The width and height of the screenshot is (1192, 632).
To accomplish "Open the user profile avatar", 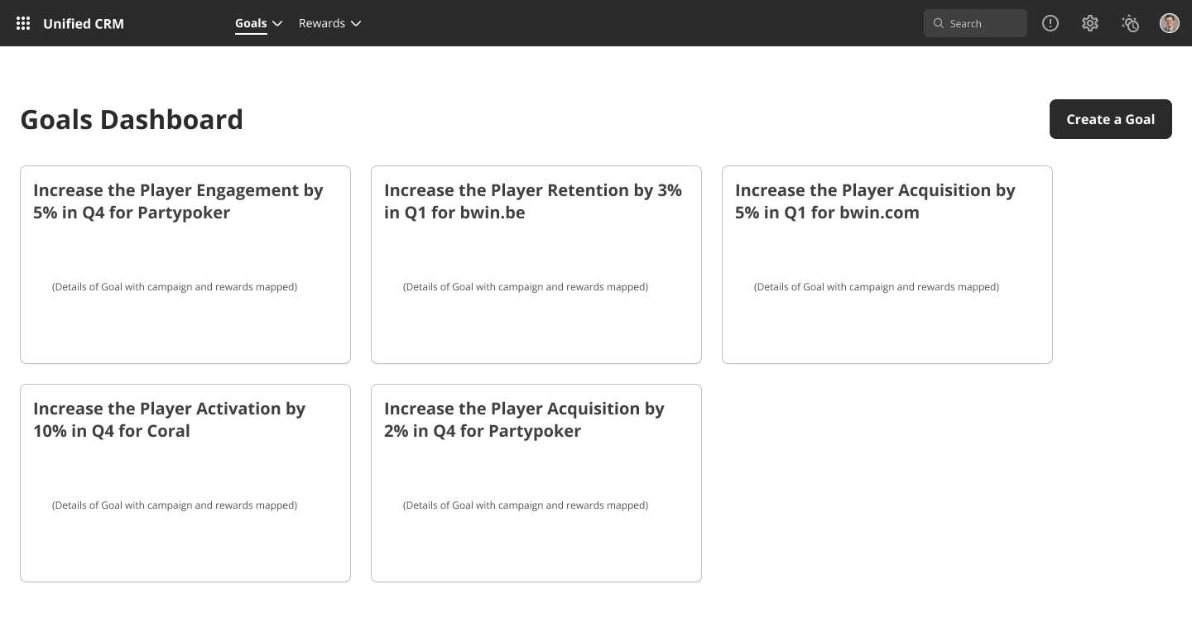I will 1169,23.
